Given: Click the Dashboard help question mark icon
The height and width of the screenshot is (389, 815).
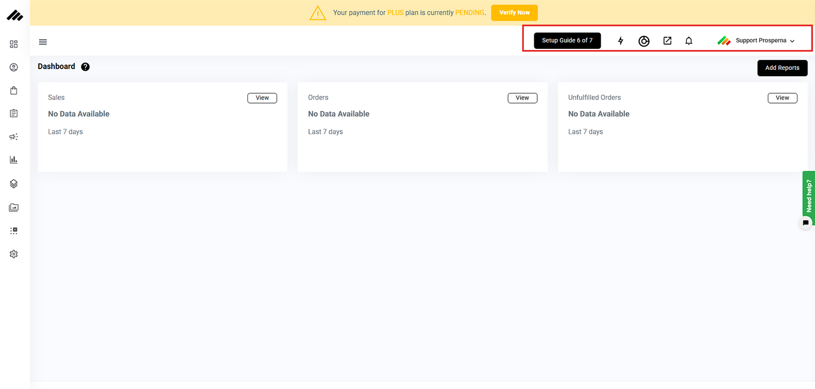Looking at the screenshot, I should point(86,67).
